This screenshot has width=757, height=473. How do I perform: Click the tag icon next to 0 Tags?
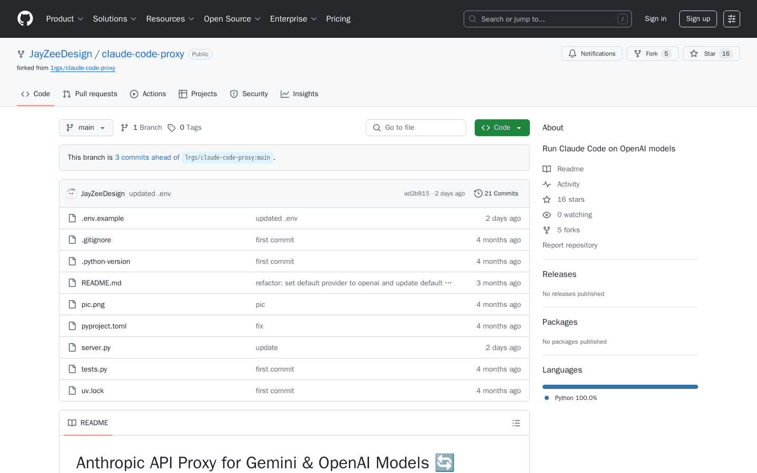tap(172, 127)
